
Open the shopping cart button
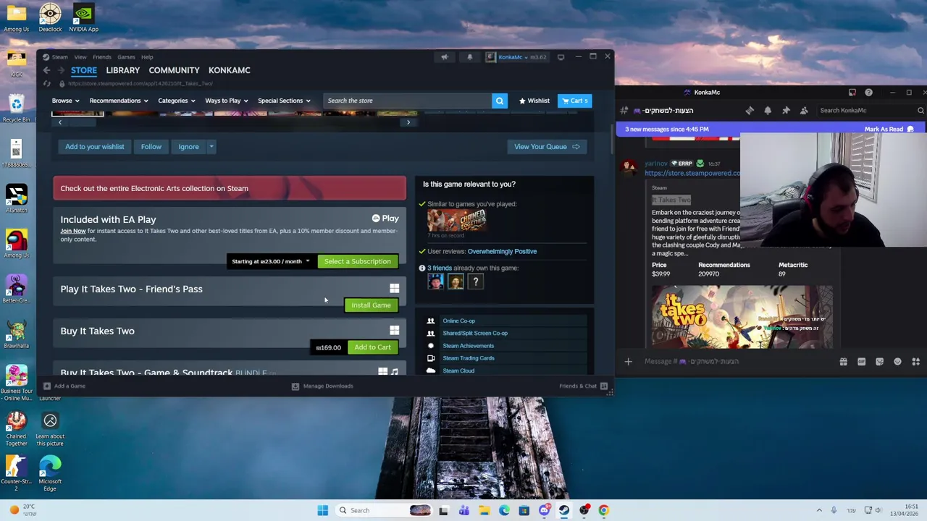[575, 101]
